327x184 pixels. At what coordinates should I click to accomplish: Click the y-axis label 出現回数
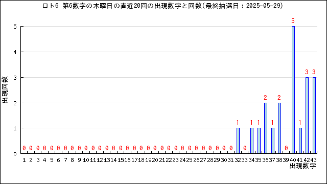5,90
